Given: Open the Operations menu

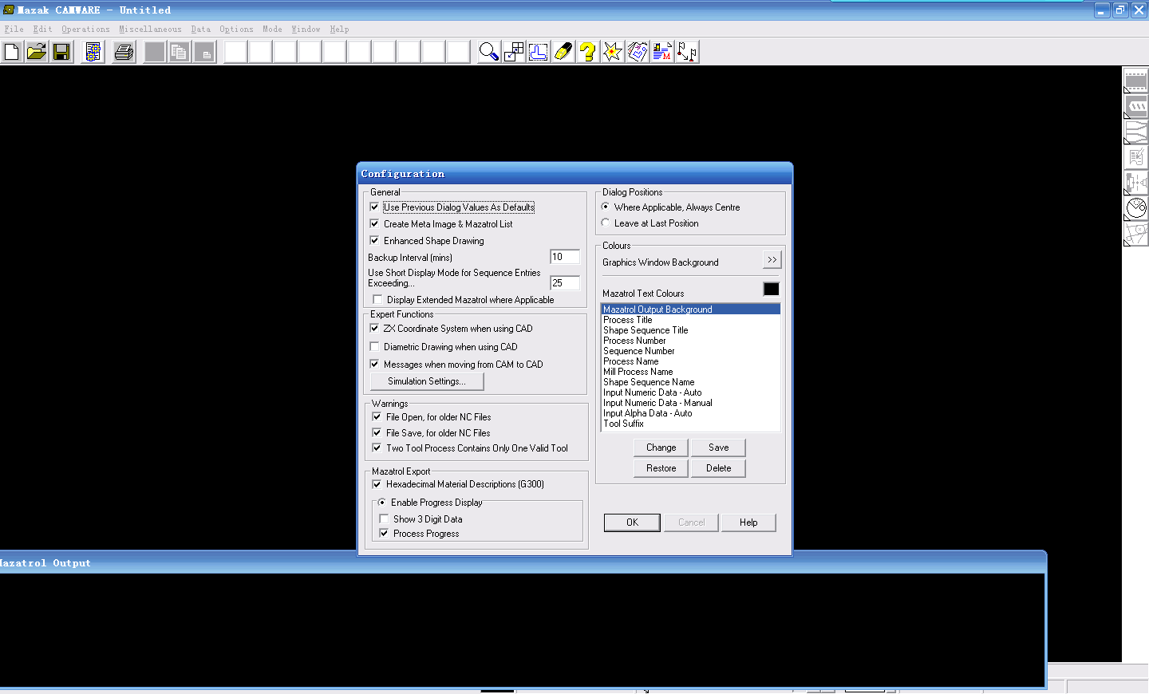Looking at the screenshot, I should click(85, 29).
